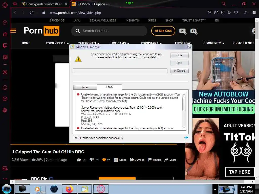Image resolution: width=259 pixels, height=194 pixels.
Task: Click the Firefox icon on the taskbar
Action: click(x=69, y=189)
